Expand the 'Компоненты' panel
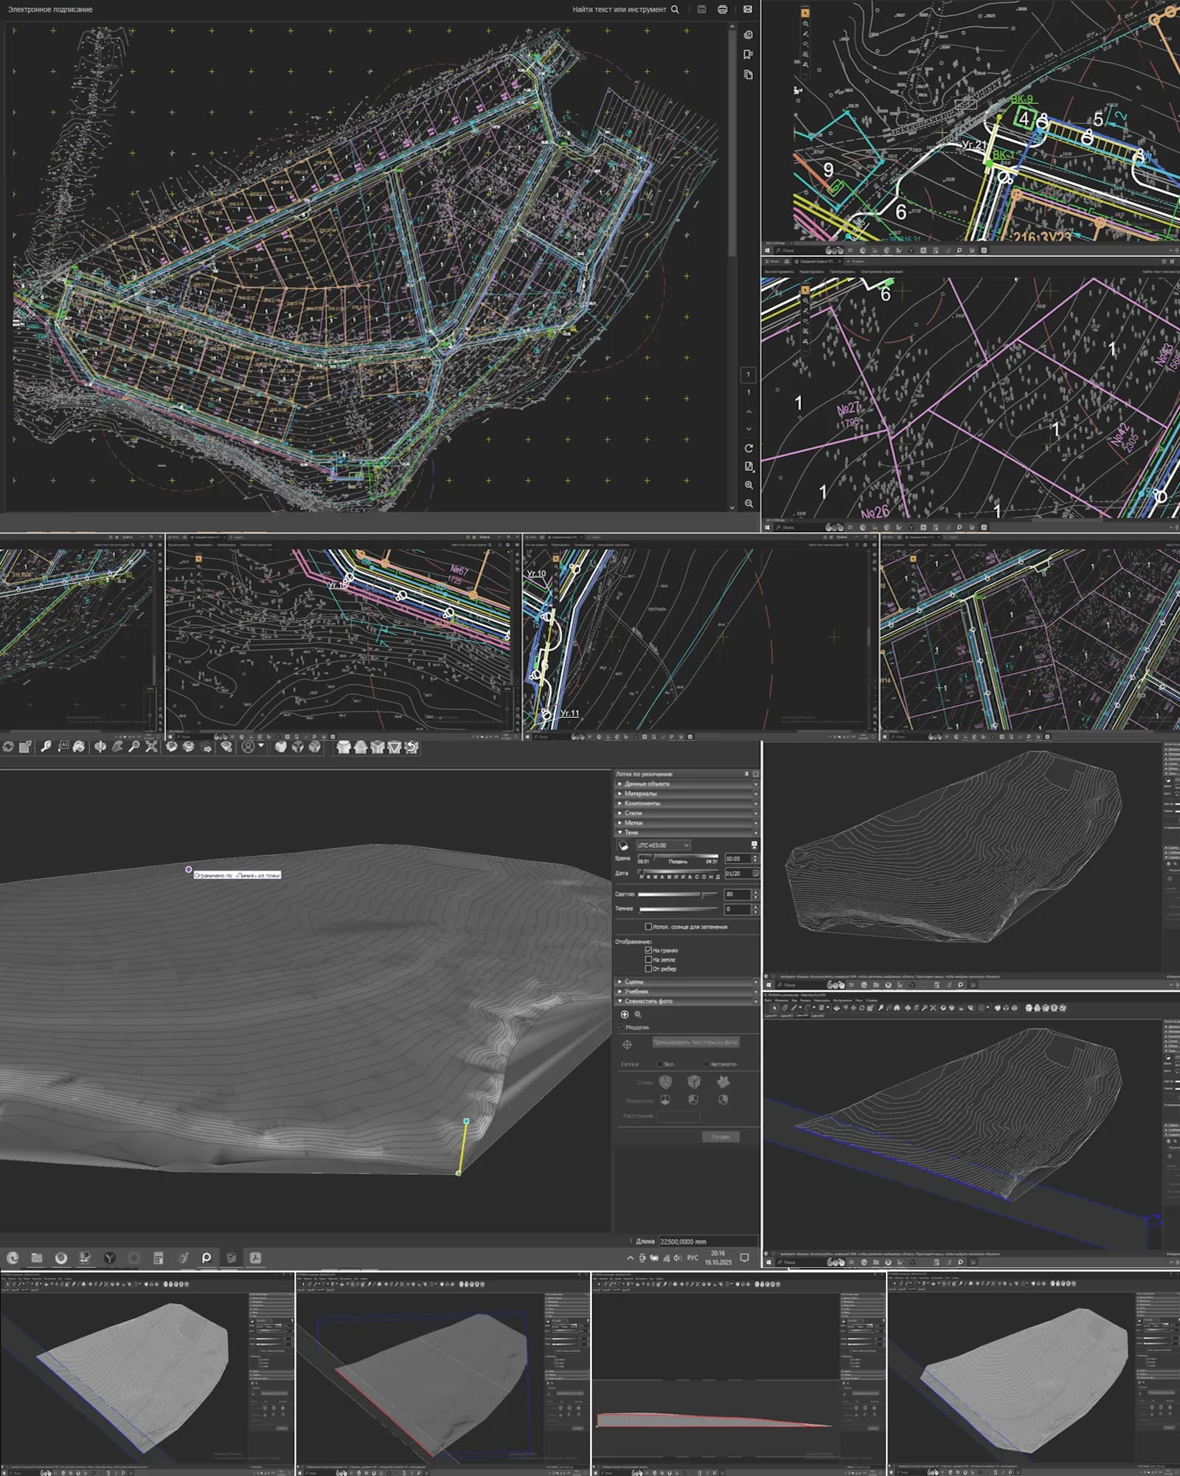Image resolution: width=1180 pixels, height=1476 pixels. [x=687, y=803]
